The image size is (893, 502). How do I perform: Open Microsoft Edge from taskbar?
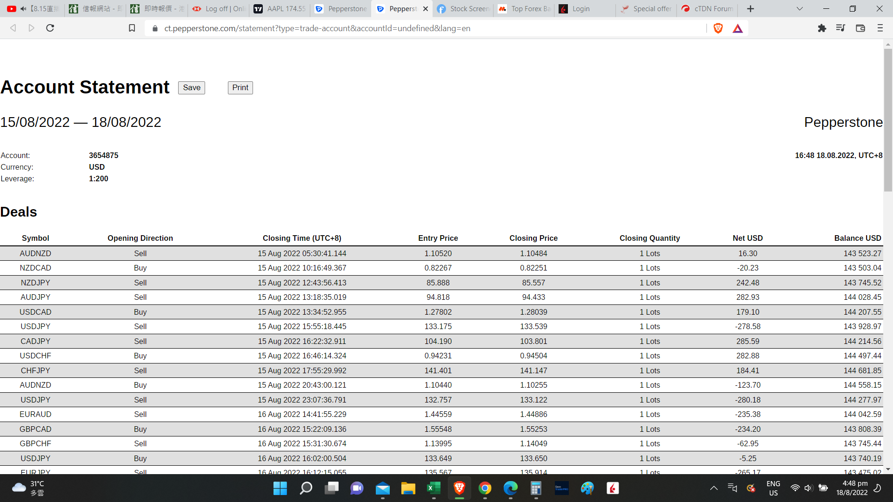[510, 488]
